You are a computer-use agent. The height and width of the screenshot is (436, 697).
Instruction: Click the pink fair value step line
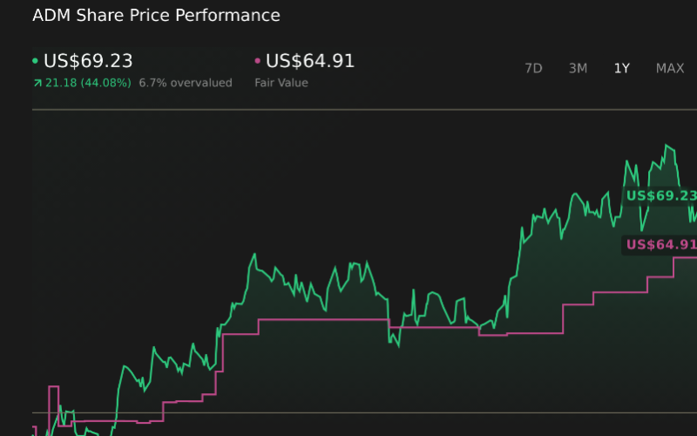[322, 320]
